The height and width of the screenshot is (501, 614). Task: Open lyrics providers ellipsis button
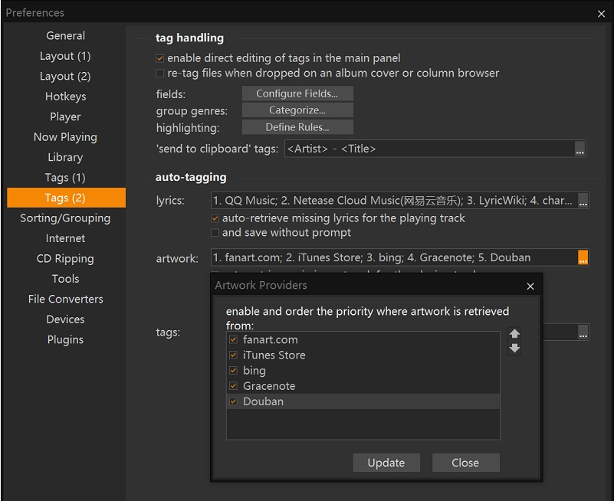tap(583, 201)
